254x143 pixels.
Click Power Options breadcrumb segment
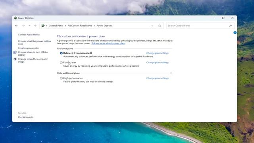tap(104, 25)
